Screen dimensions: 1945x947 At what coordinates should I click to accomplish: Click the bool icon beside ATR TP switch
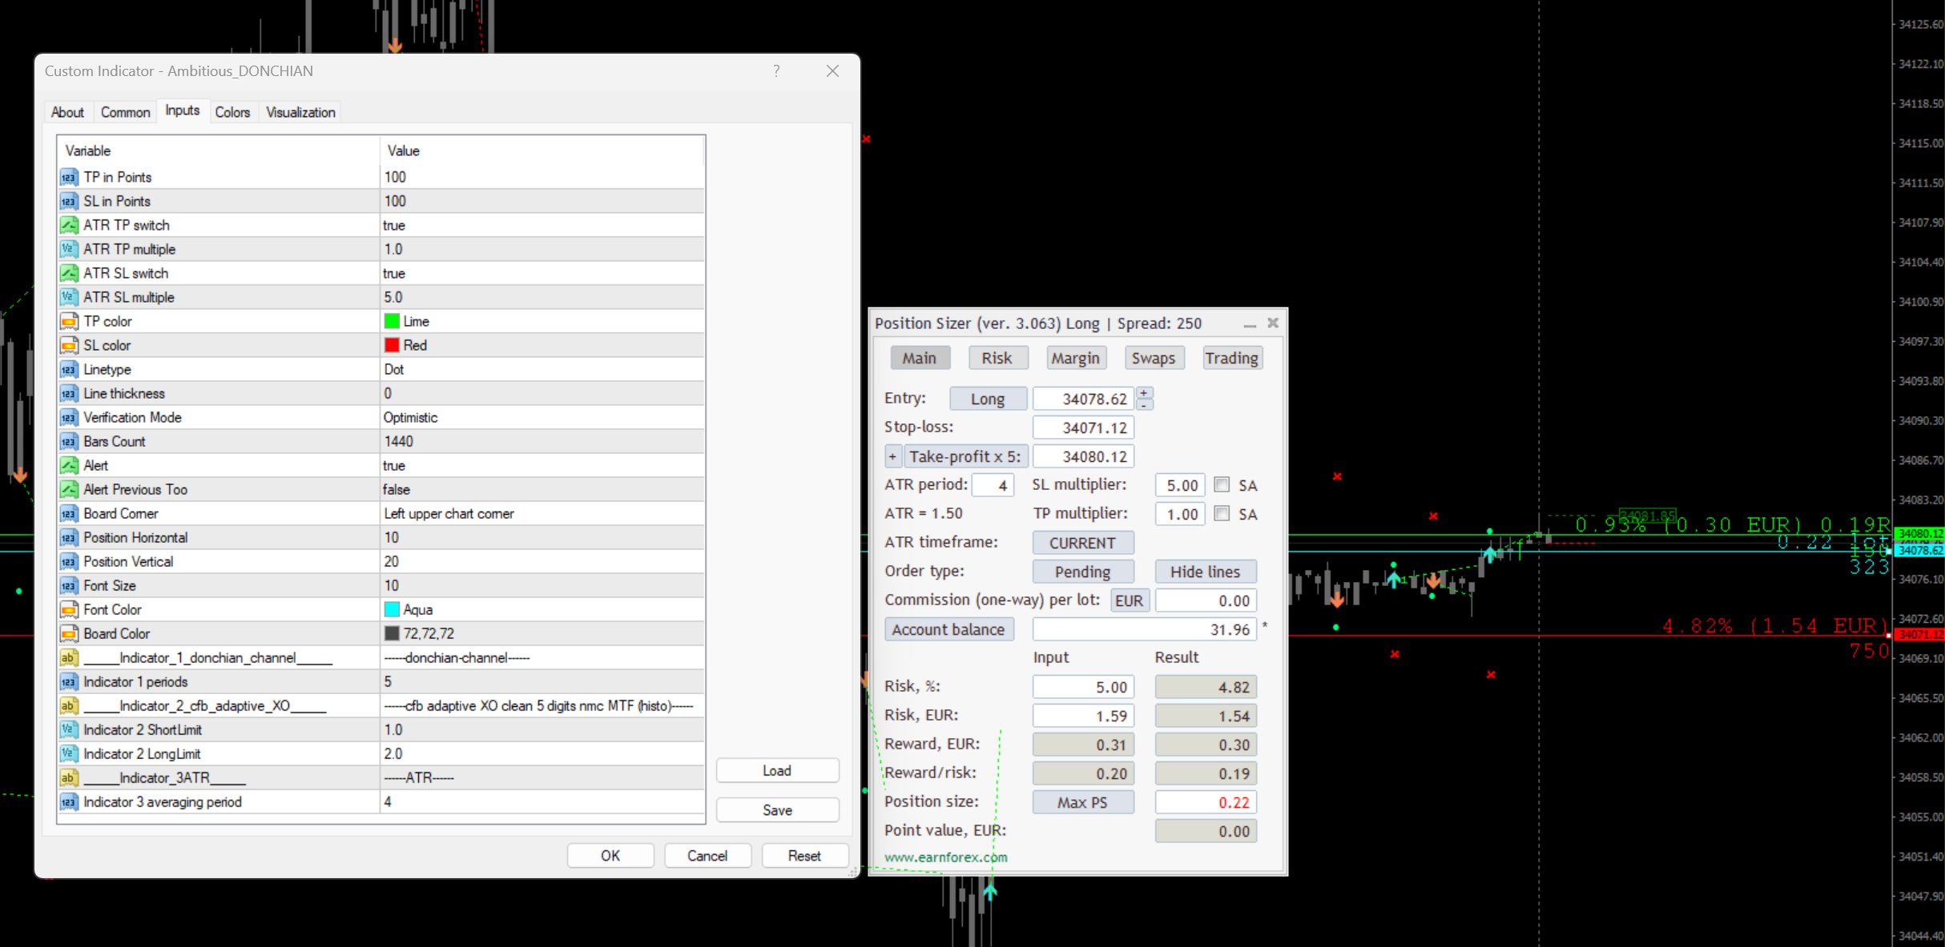click(x=69, y=225)
